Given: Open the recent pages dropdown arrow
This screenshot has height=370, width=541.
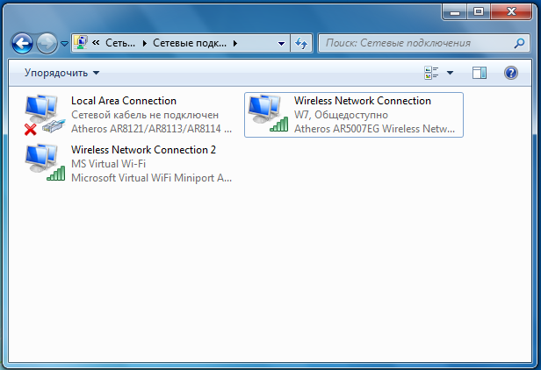Looking at the screenshot, I should [x=64, y=43].
